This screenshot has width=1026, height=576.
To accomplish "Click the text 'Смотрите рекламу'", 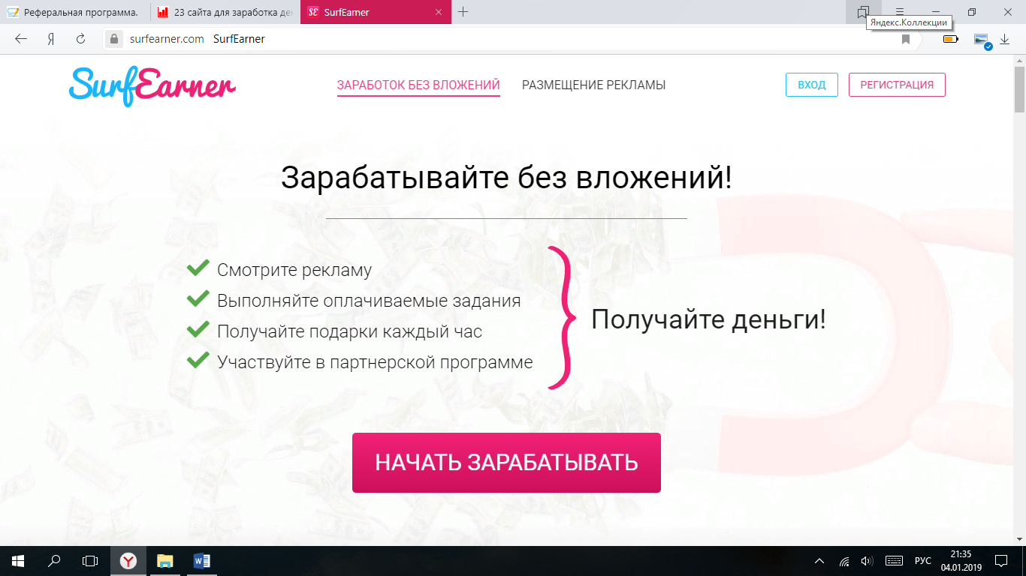I will [294, 270].
